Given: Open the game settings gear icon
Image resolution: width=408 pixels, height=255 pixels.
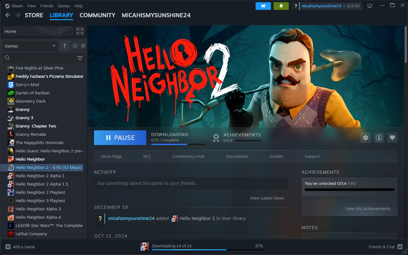Looking at the screenshot, I should coord(365,138).
